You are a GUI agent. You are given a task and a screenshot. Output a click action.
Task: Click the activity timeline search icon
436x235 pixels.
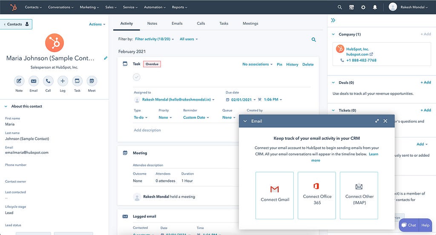pos(314,40)
